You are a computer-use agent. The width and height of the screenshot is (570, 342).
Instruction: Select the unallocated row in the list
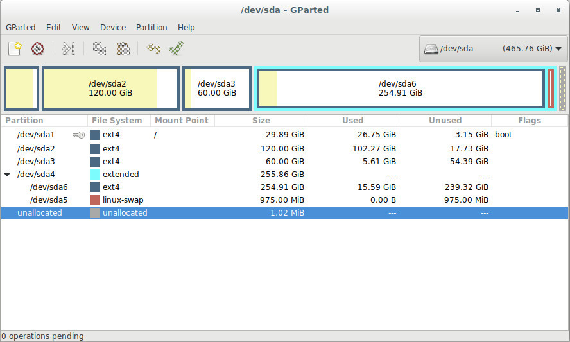[284, 213]
